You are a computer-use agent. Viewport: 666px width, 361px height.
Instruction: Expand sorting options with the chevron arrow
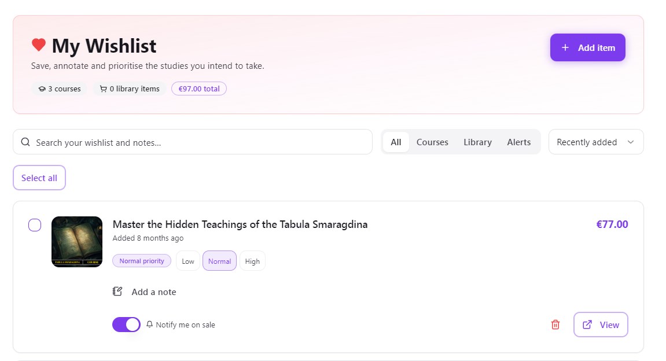click(631, 142)
